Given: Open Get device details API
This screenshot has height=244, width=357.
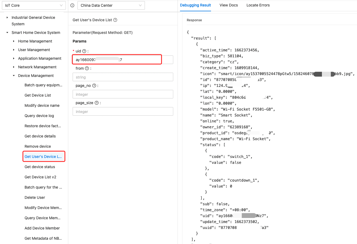Looking at the screenshot, I should click(x=40, y=136).
